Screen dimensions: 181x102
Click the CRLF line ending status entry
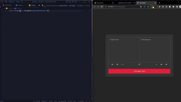(55, 101)
